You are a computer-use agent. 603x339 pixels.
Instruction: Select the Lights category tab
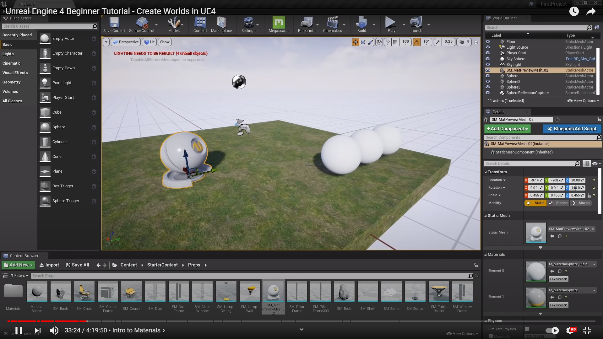tap(8, 54)
